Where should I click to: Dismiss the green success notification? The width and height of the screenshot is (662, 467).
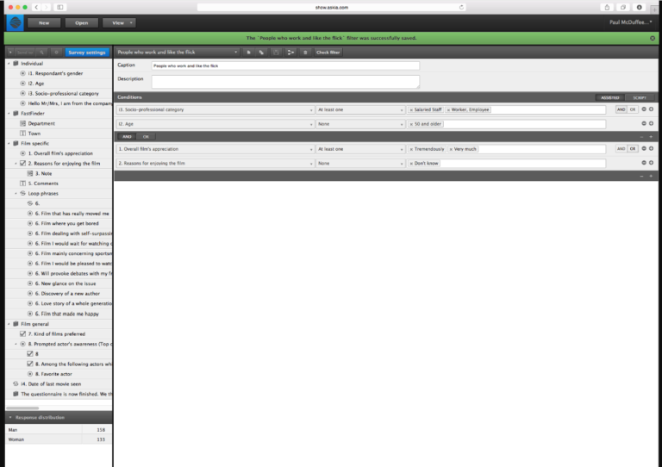point(653,38)
